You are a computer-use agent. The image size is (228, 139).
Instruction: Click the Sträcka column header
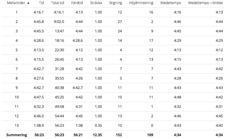click(96, 3)
